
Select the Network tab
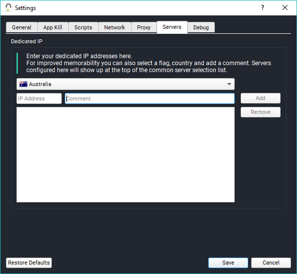point(115,27)
